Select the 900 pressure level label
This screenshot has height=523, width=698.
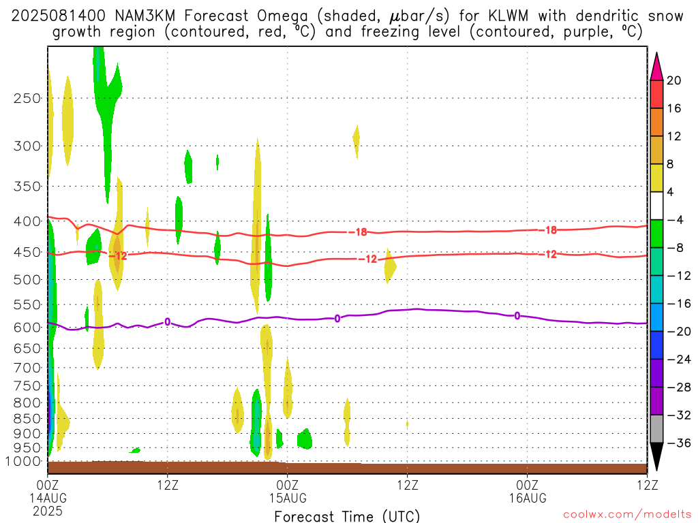(x=27, y=433)
